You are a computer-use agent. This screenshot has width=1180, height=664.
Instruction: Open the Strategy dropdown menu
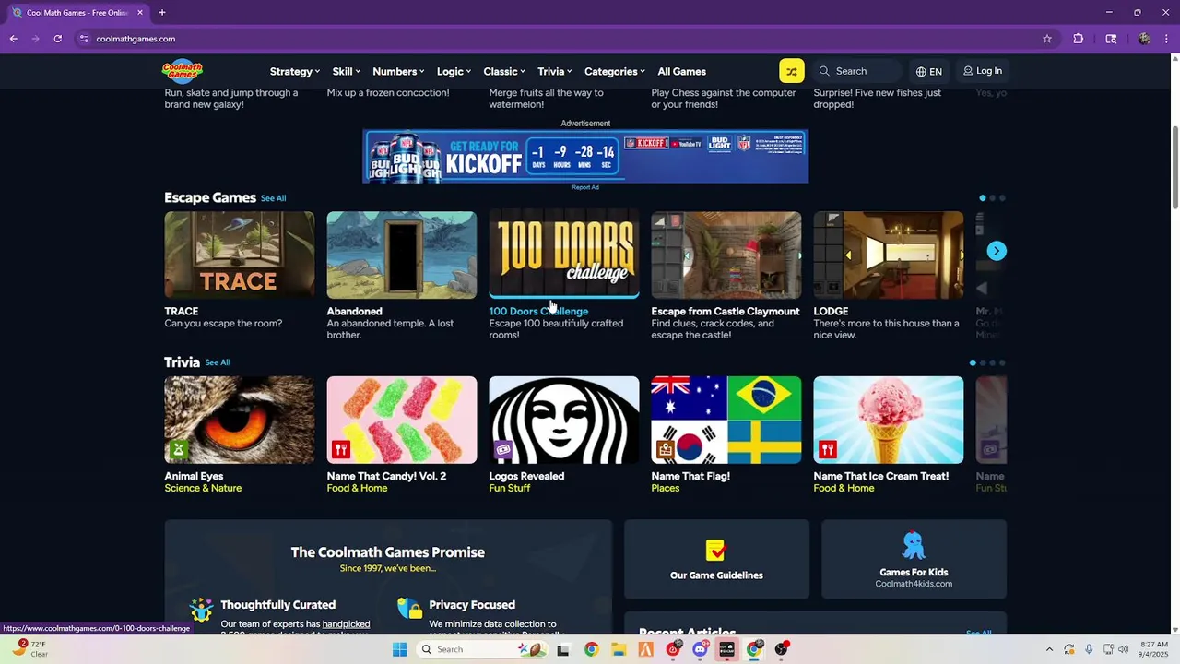tap(295, 72)
